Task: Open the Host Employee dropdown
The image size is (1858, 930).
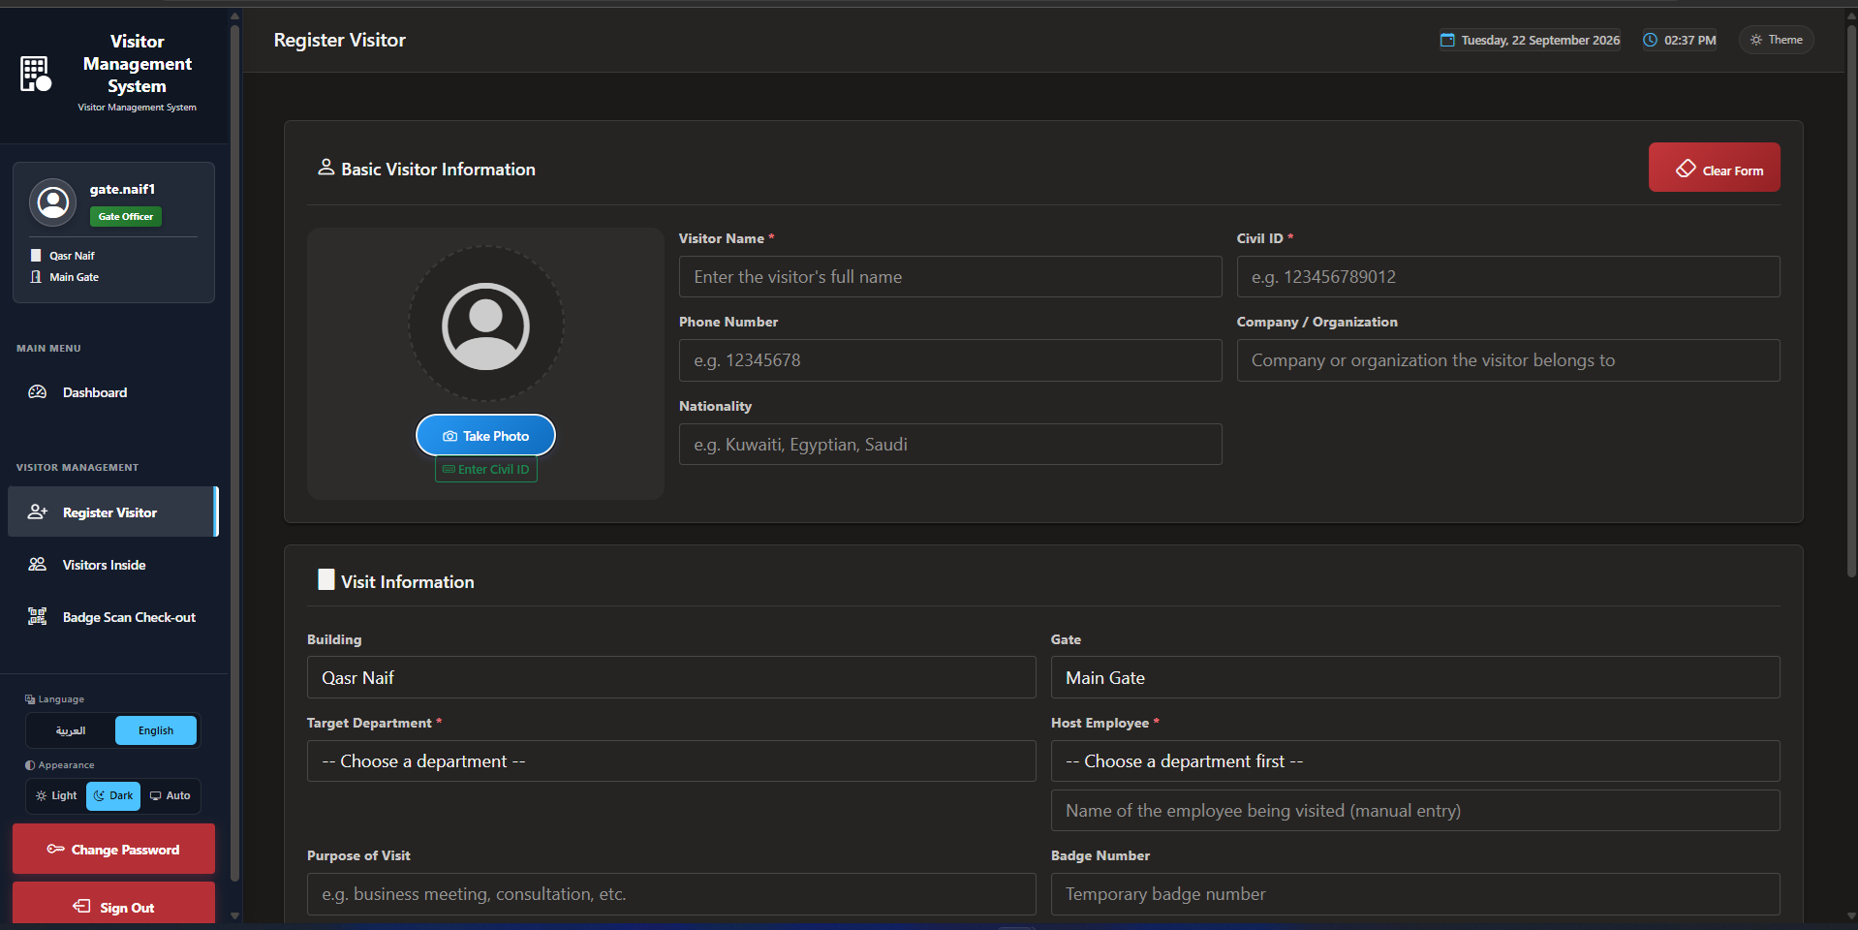Action: [x=1415, y=761]
